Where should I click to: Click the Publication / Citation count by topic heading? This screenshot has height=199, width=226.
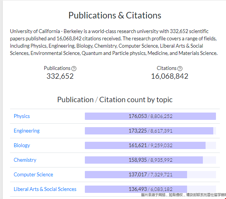[115, 99]
